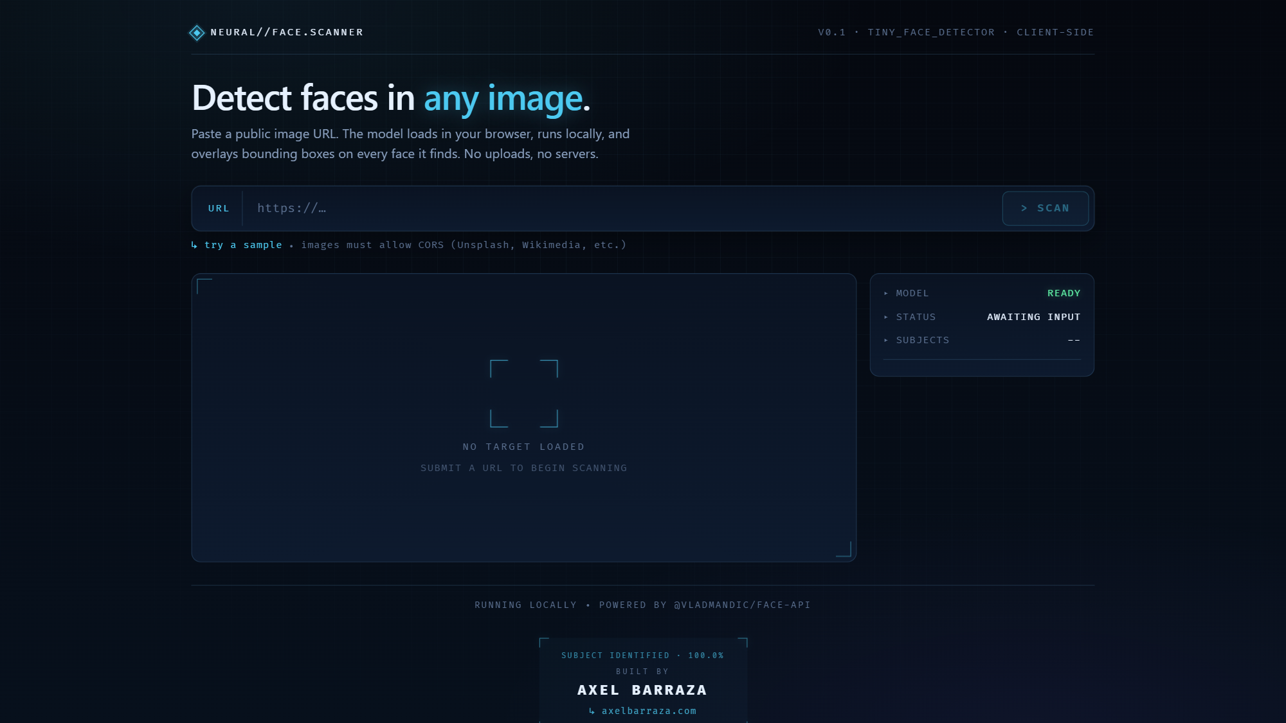Click the 'Detect faces in any image.' heading
Viewport: 1286px width, 723px height.
click(391, 98)
